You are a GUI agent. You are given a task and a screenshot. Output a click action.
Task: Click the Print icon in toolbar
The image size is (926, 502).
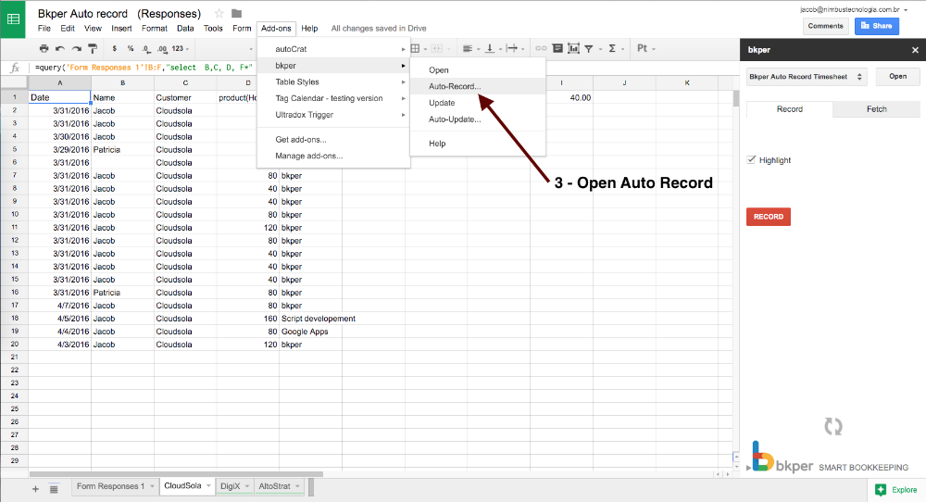tap(44, 48)
